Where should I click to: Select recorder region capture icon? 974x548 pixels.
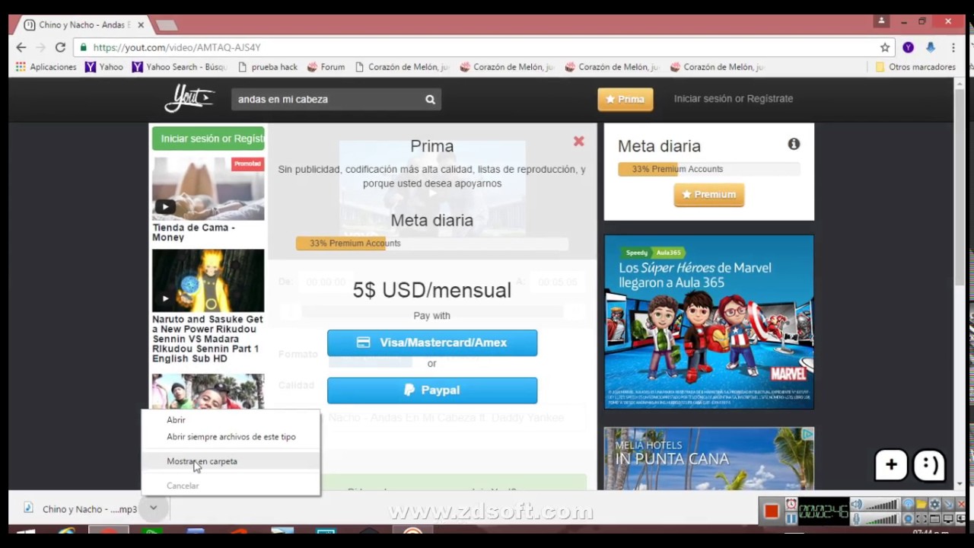921,519
